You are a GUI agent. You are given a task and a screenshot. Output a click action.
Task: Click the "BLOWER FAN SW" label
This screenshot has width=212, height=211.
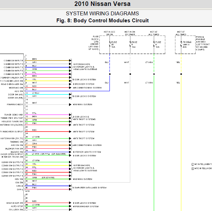point(14,149)
